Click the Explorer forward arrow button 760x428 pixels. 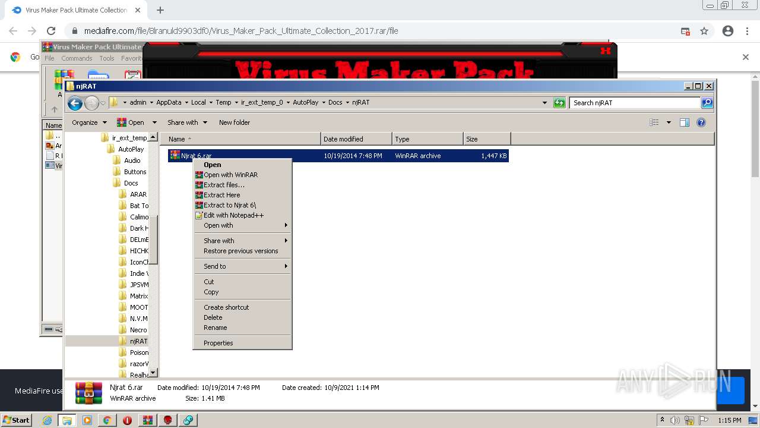click(x=91, y=103)
